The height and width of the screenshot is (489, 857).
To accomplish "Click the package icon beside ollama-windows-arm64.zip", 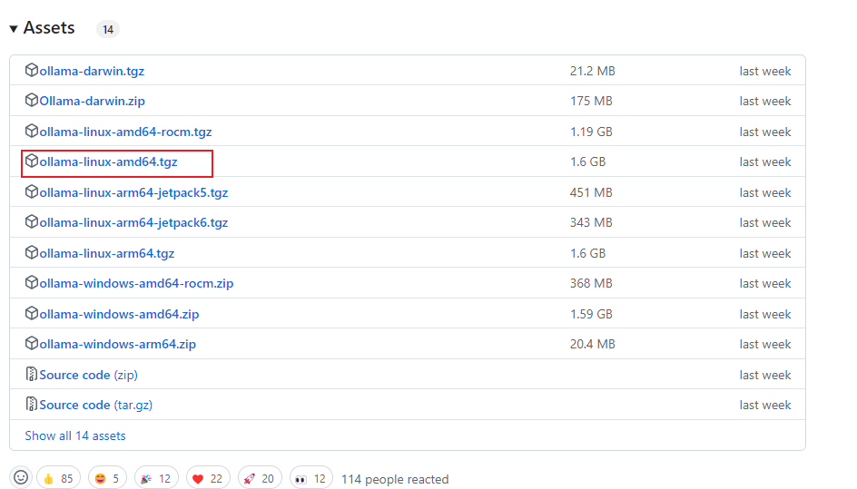I will [x=32, y=343].
